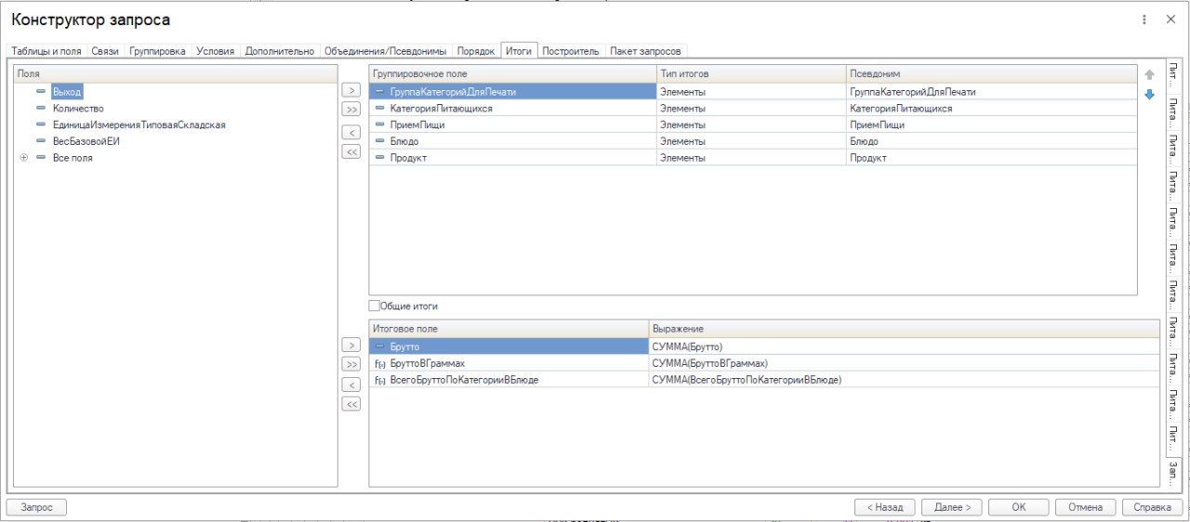Select the ВесБазовойЕИ field
Screen dimensions: 1190x522
(86, 141)
